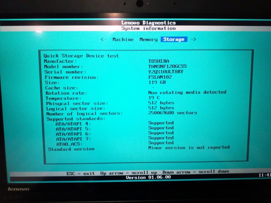Click the Serial number label
Viewport: 271px width, 203px height.
[65, 72]
